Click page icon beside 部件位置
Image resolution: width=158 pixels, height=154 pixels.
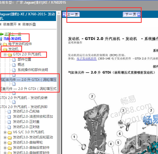[14, 60]
